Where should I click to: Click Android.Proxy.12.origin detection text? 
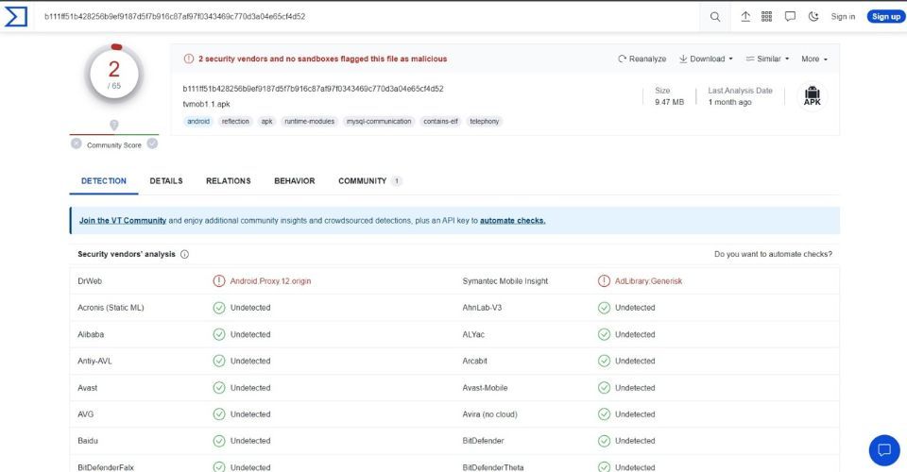coord(270,281)
